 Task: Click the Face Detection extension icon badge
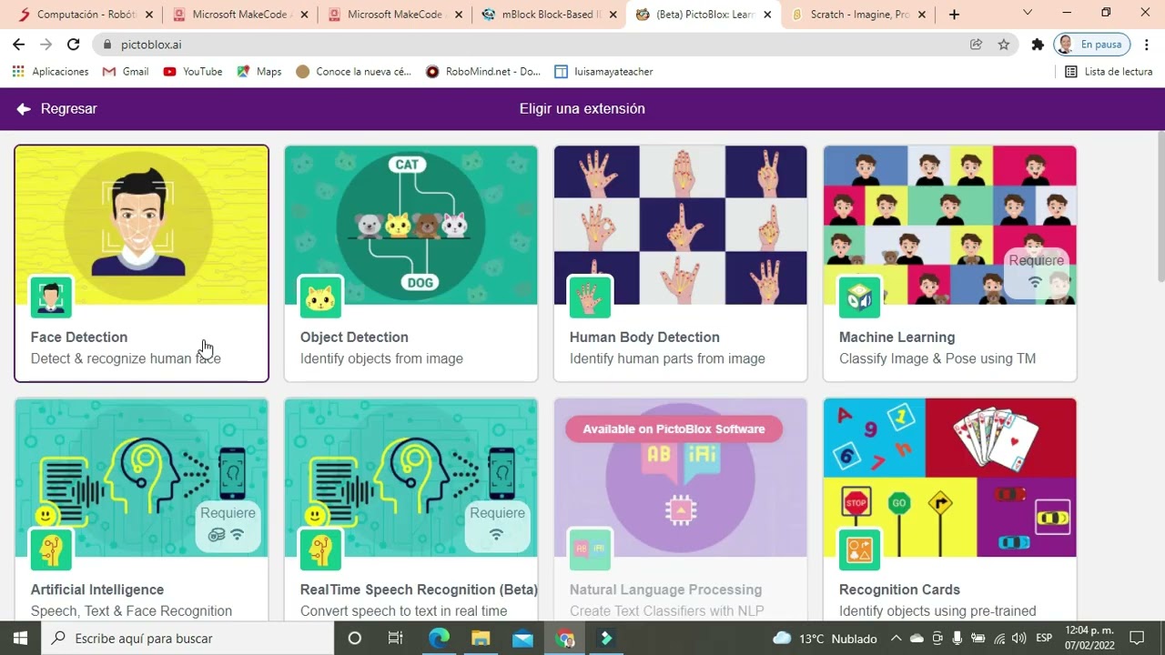pos(51,297)
